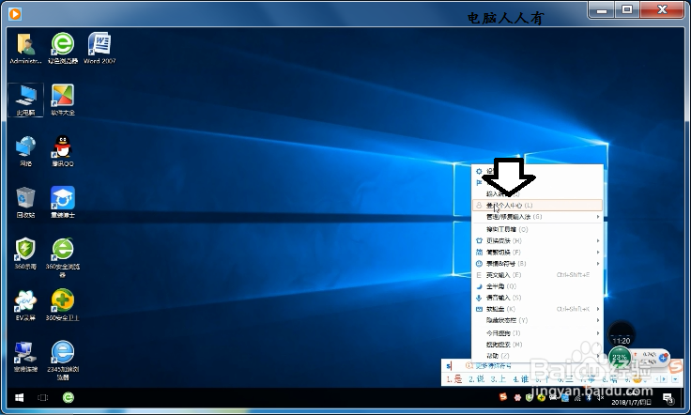The image size is (691, 415).
Task: Open 360安全卫士 desktop shortcut
Action: 63,305
